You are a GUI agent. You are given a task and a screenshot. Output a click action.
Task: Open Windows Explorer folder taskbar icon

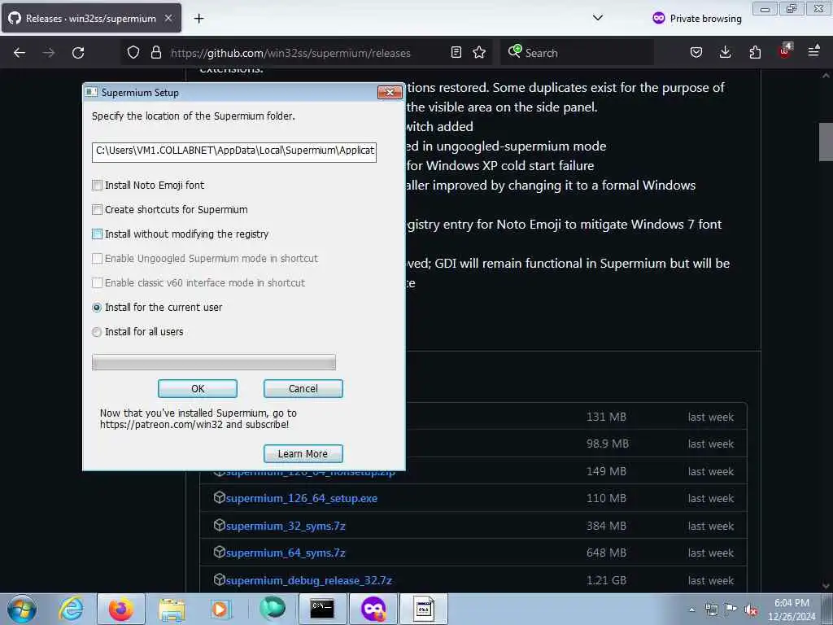coord(172,609)
